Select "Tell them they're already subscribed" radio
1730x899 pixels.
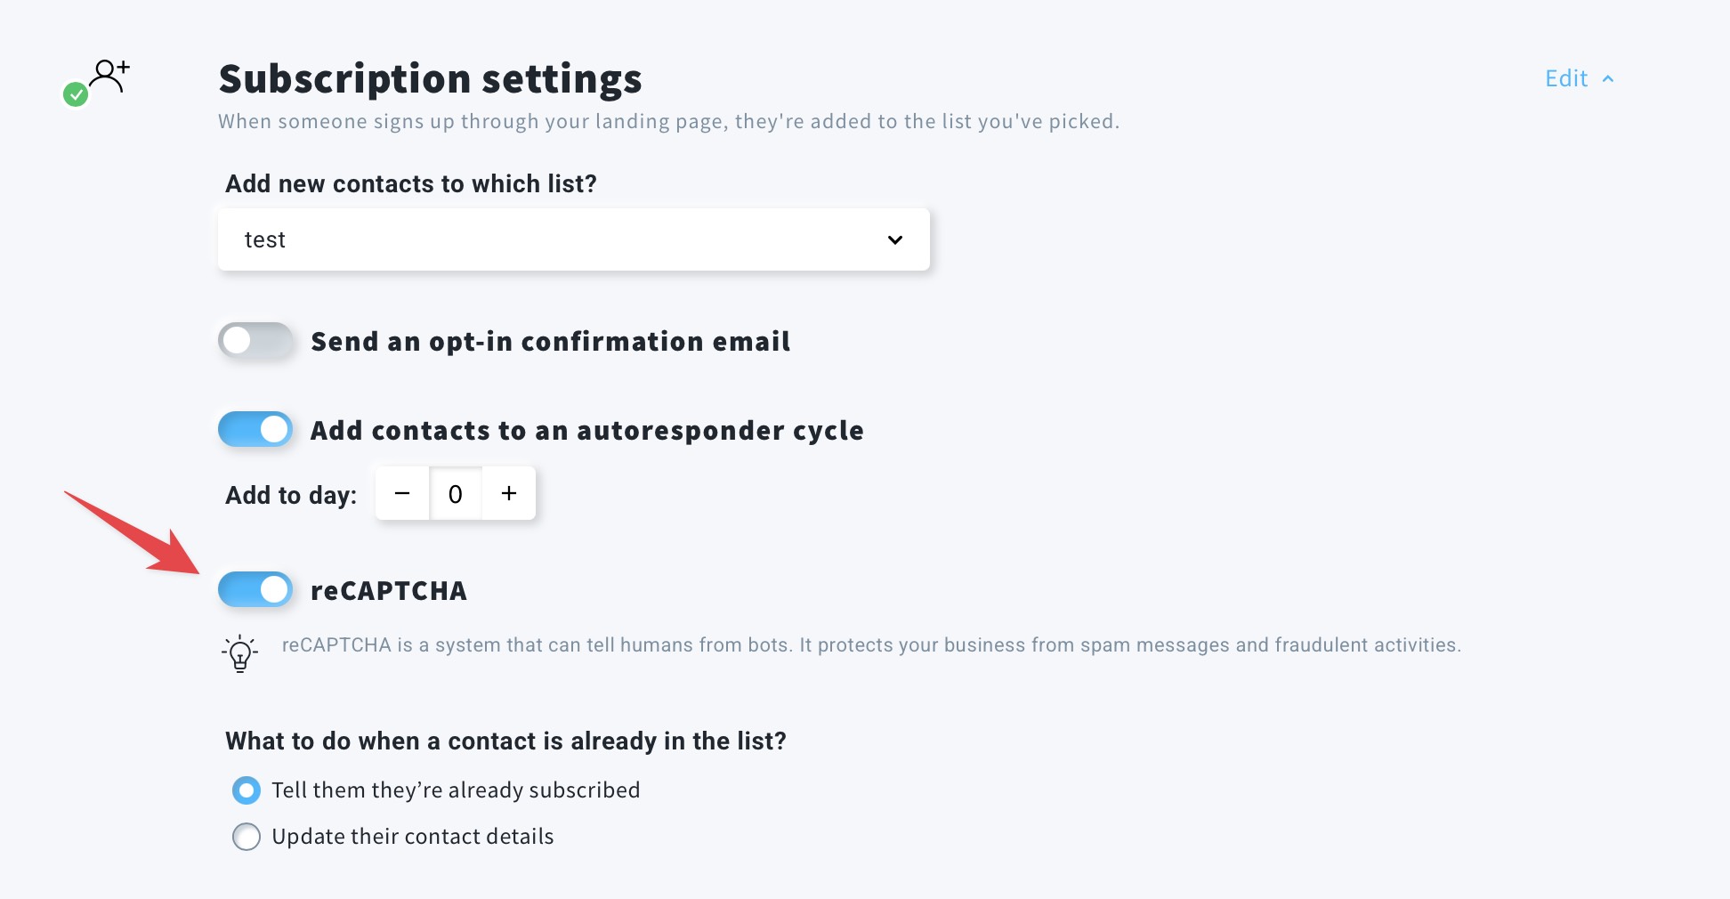point(247,790)
